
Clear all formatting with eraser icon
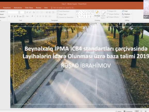[x=34, y=12]
